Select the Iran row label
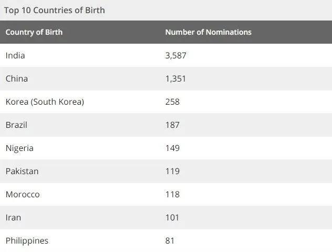332x252 pixels. coord(13,218)
